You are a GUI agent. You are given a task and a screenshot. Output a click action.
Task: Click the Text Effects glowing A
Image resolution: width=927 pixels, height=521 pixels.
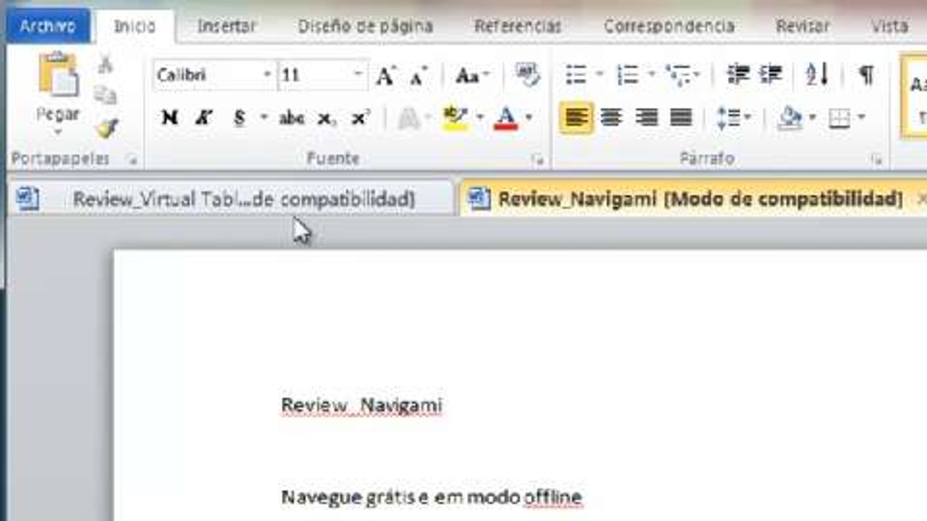(x=409, y=117)
